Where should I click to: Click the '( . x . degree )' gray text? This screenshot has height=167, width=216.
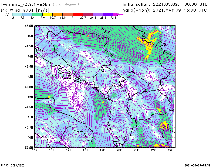[x=66, y=4]
